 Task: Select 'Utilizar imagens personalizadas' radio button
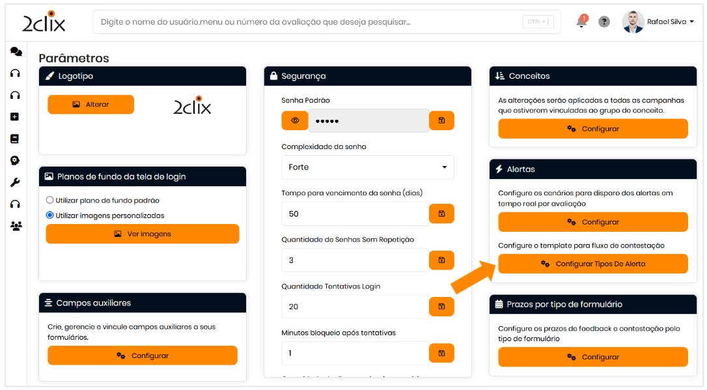50,215
